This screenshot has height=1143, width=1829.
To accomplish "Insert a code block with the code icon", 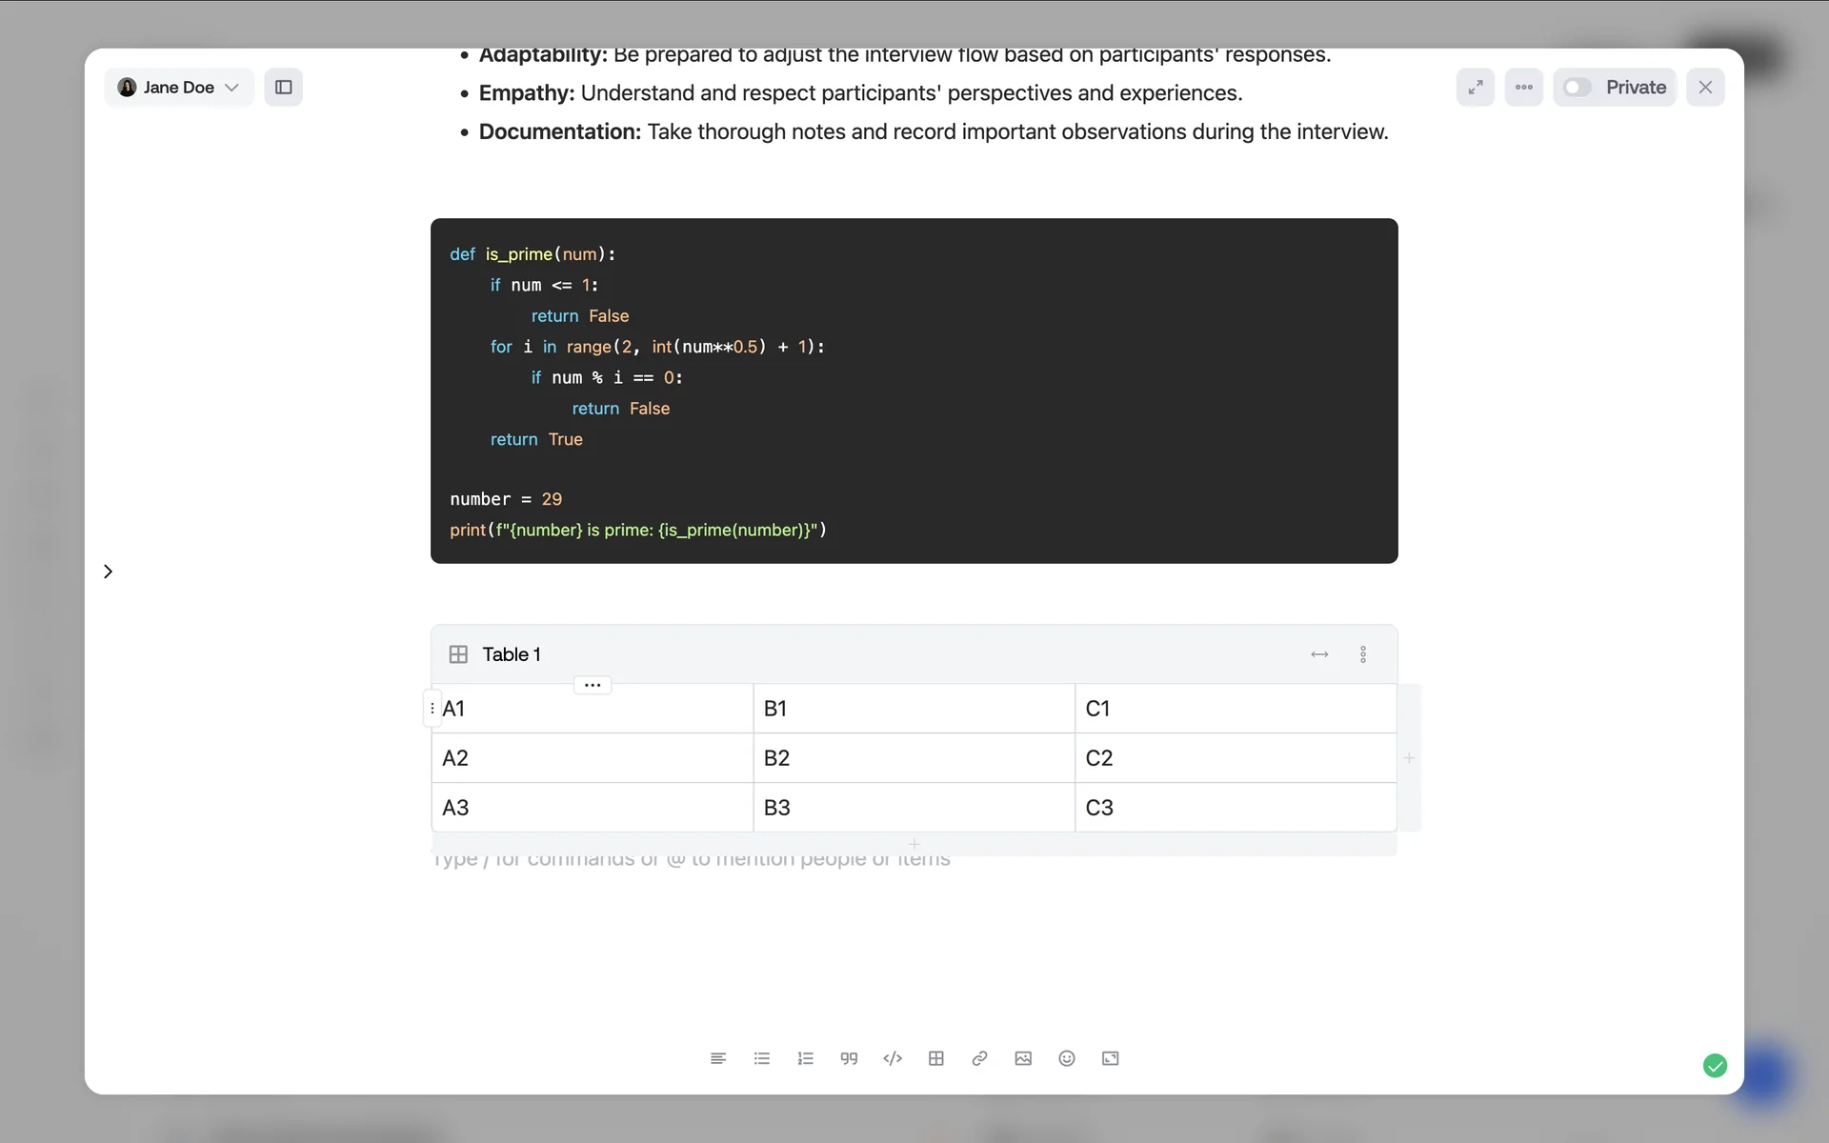I will point(893,1058).
